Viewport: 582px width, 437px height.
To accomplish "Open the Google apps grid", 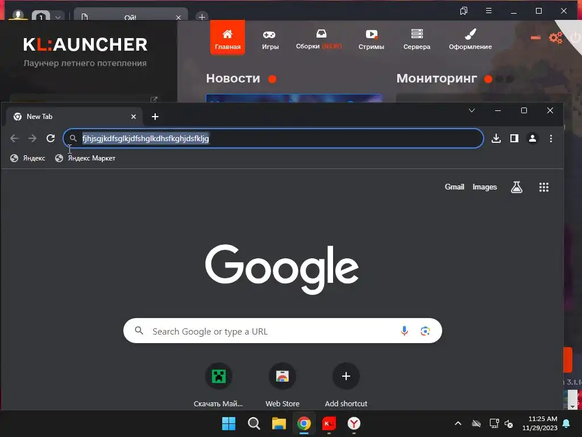I will (x=544, y=187).
